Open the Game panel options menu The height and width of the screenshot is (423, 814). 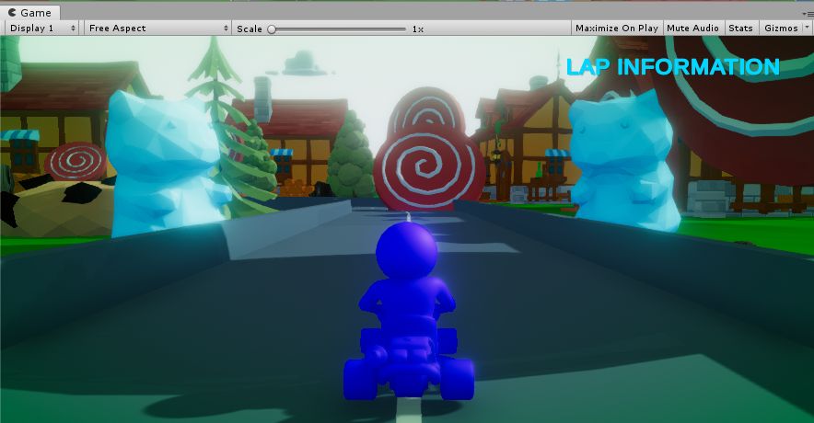[x=808, y=14]
